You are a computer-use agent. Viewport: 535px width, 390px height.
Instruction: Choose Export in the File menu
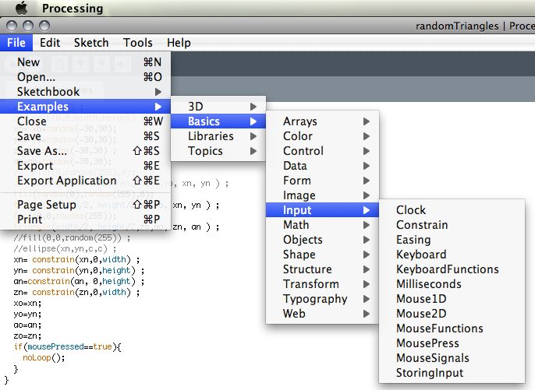[85, 166]
